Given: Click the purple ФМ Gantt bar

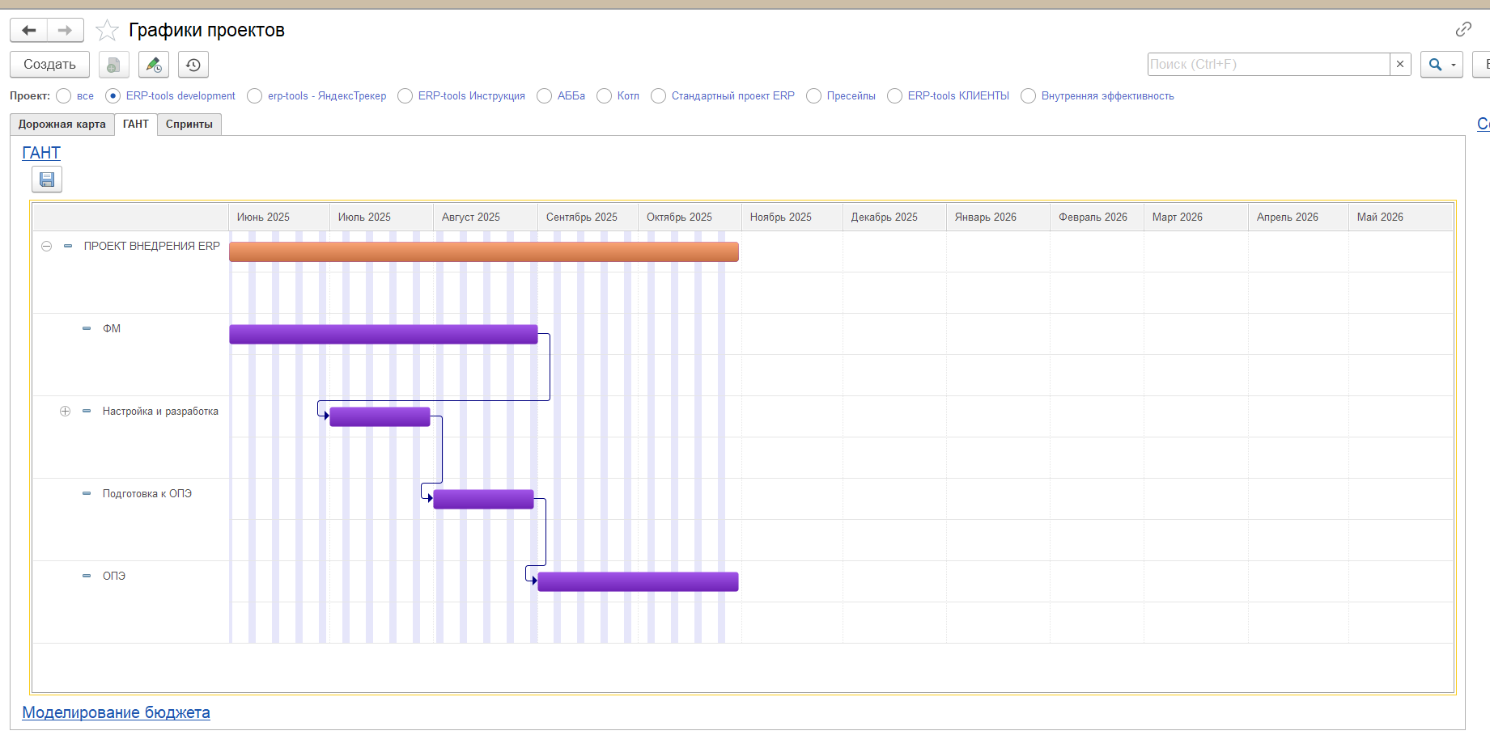Looking at the screenshot, I should 384,335.
